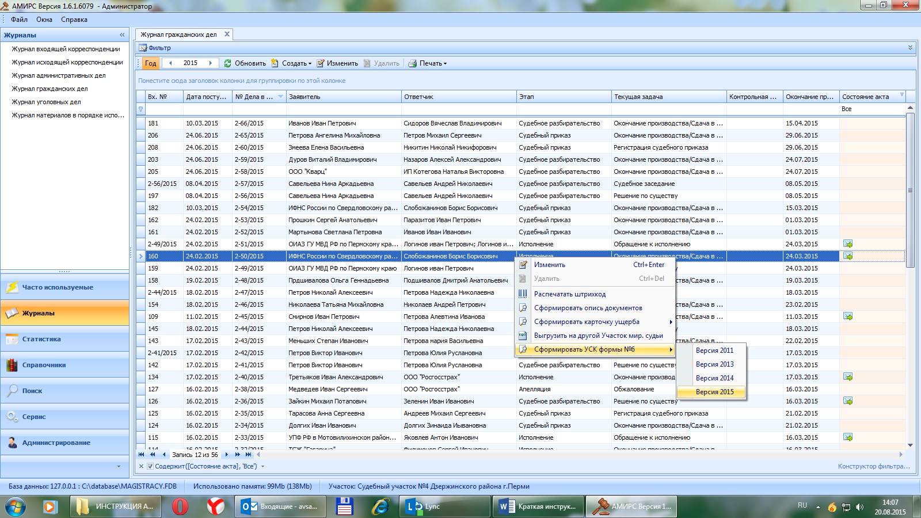This screenshot has height=518, width=921.
Task: Open Журнал административных дел
Action: tap(59, 75)
